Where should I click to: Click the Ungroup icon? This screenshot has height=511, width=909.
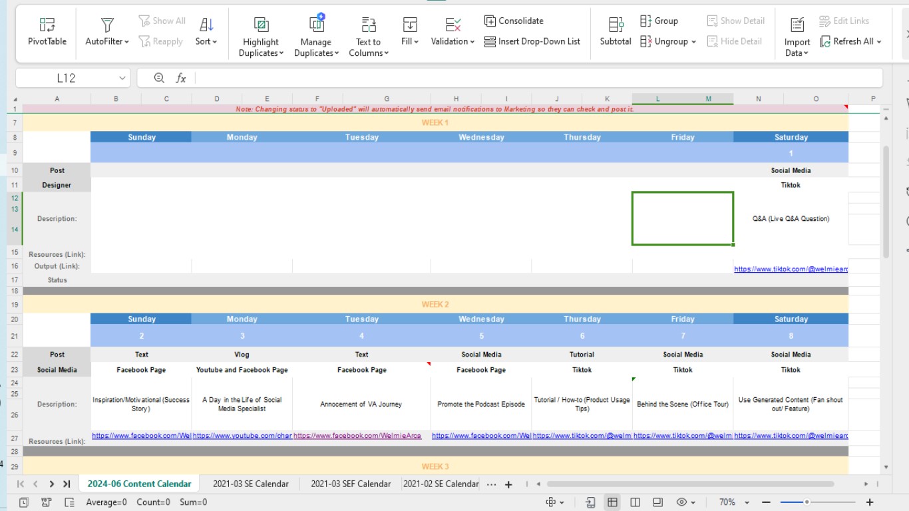pos(645,41)
